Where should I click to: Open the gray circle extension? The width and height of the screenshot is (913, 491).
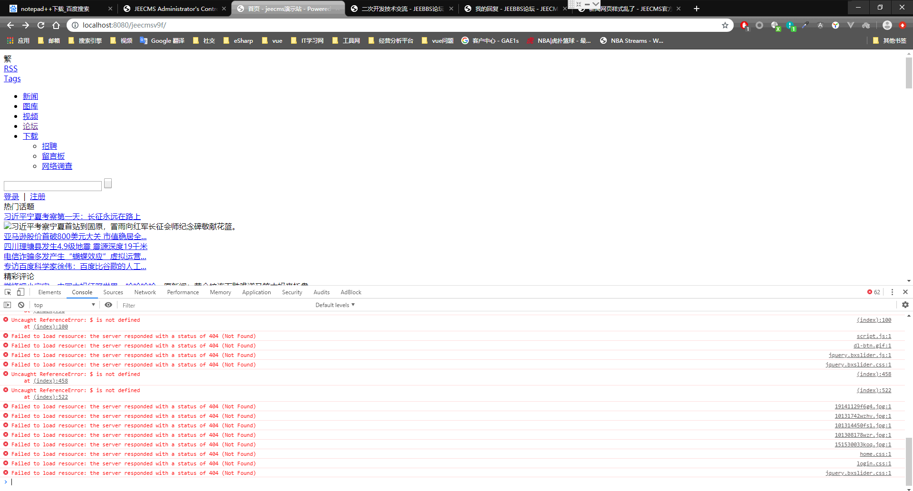759,25
